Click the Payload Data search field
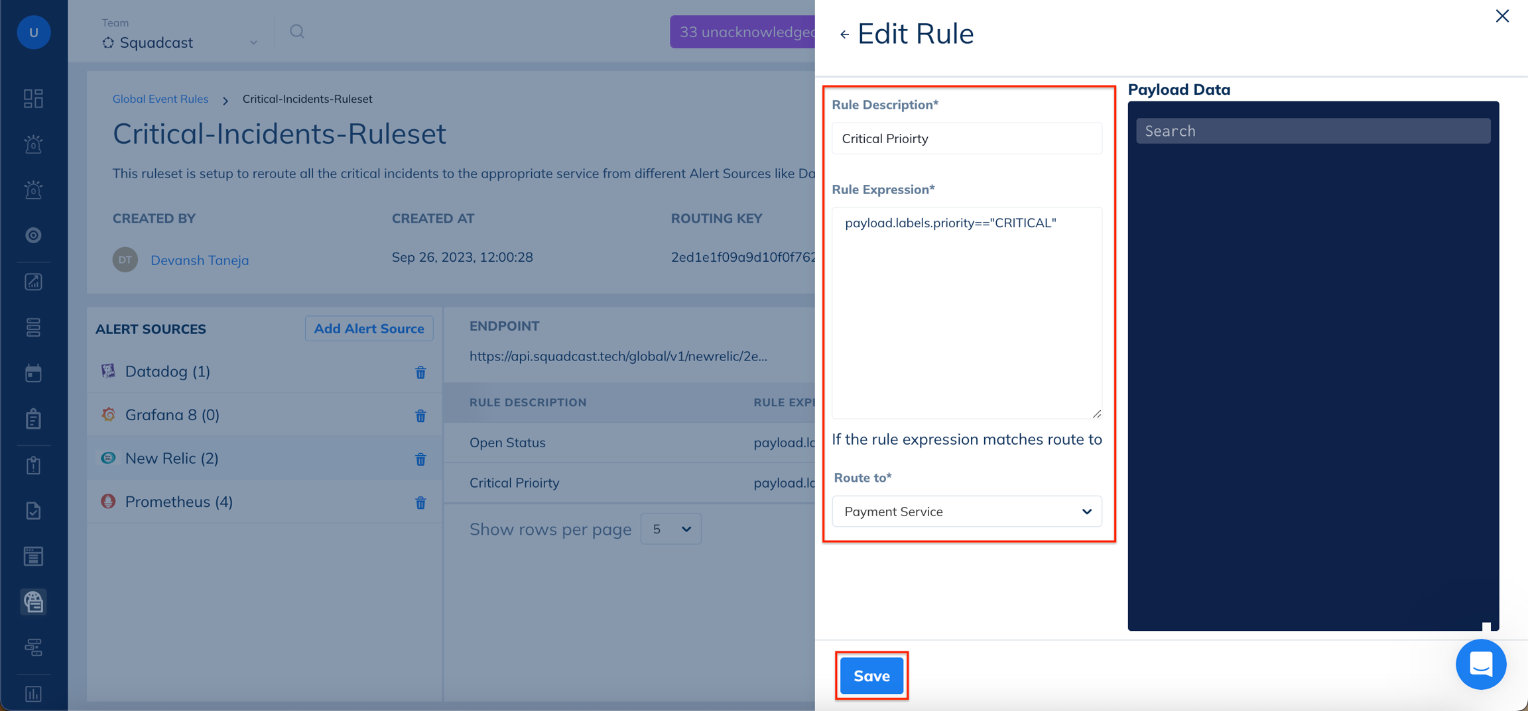Screen dimensions: 1528x711 point(1313,131)
